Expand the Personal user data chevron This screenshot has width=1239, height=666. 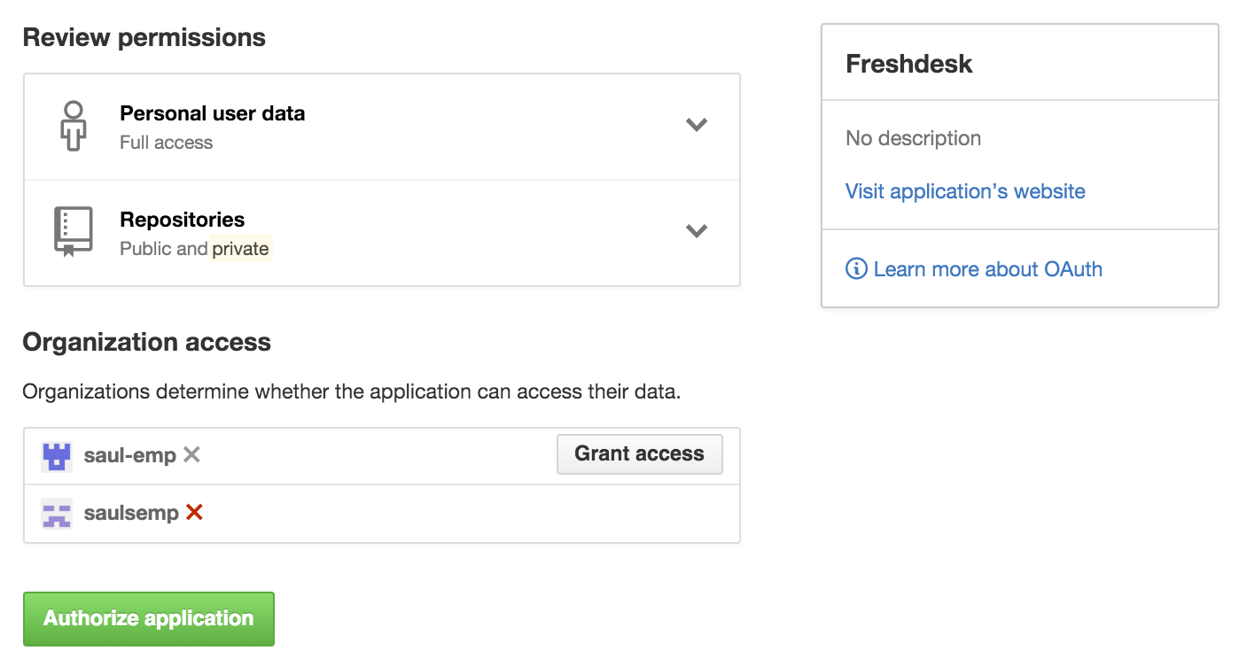[x=697, y=125]
